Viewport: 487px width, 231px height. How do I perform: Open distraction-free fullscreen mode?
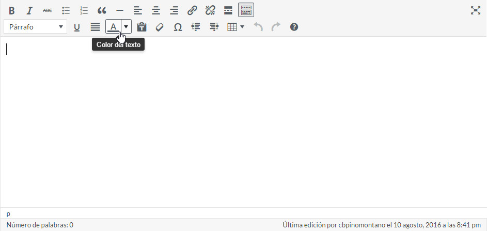475,10
